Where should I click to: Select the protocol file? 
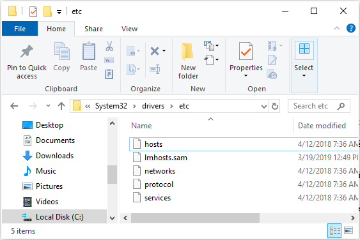click(x=244, y=184)
